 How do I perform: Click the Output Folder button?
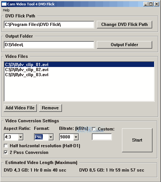pyautogui.click(x=125, y=45)
